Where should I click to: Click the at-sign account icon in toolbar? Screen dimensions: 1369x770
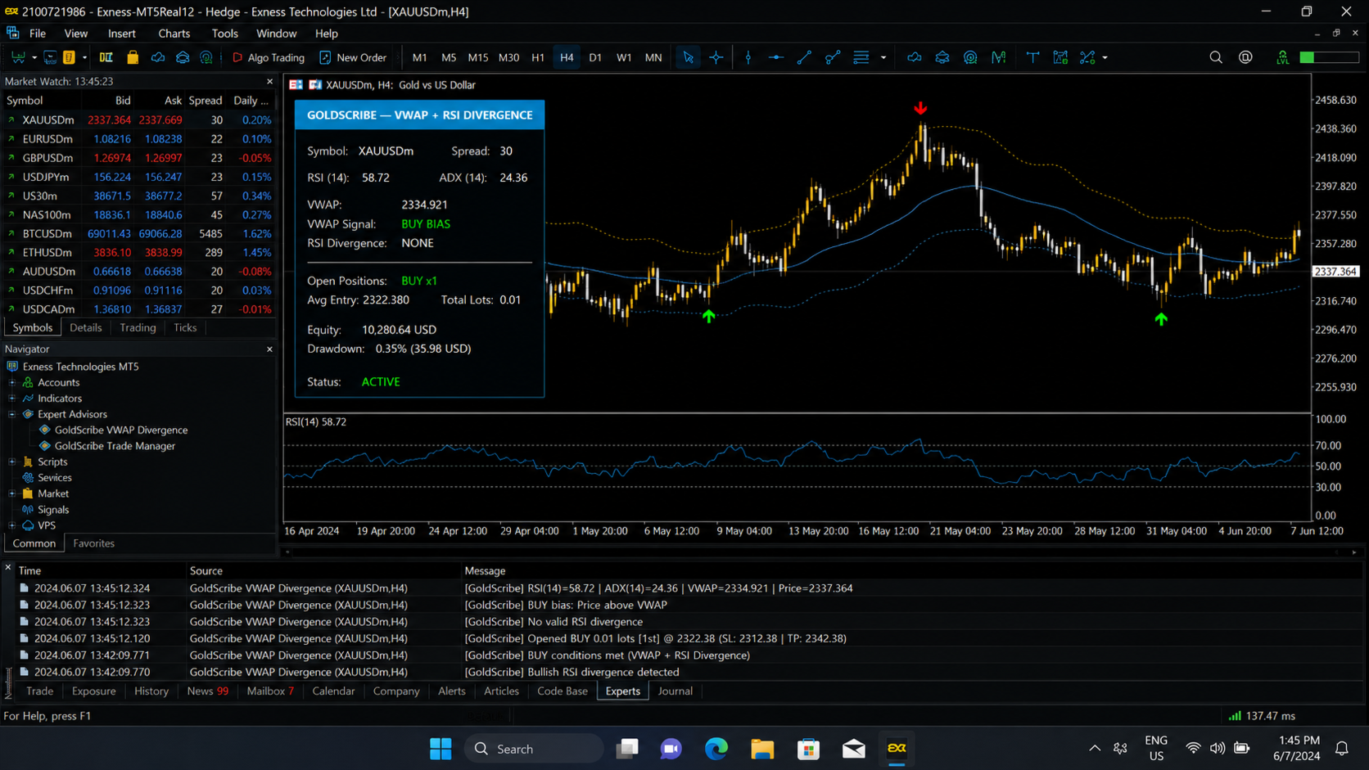click(x=1245, y=57)
